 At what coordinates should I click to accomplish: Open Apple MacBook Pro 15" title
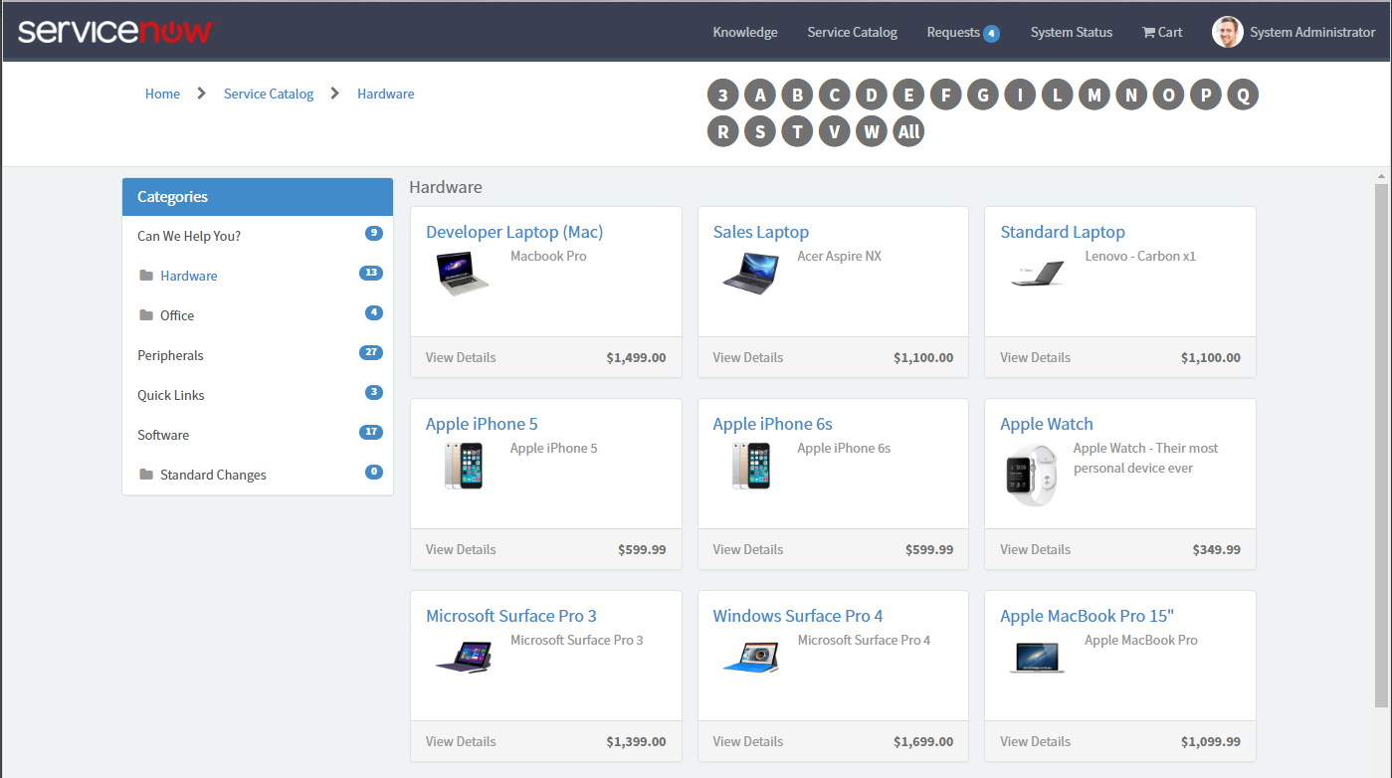point(1088,616)
